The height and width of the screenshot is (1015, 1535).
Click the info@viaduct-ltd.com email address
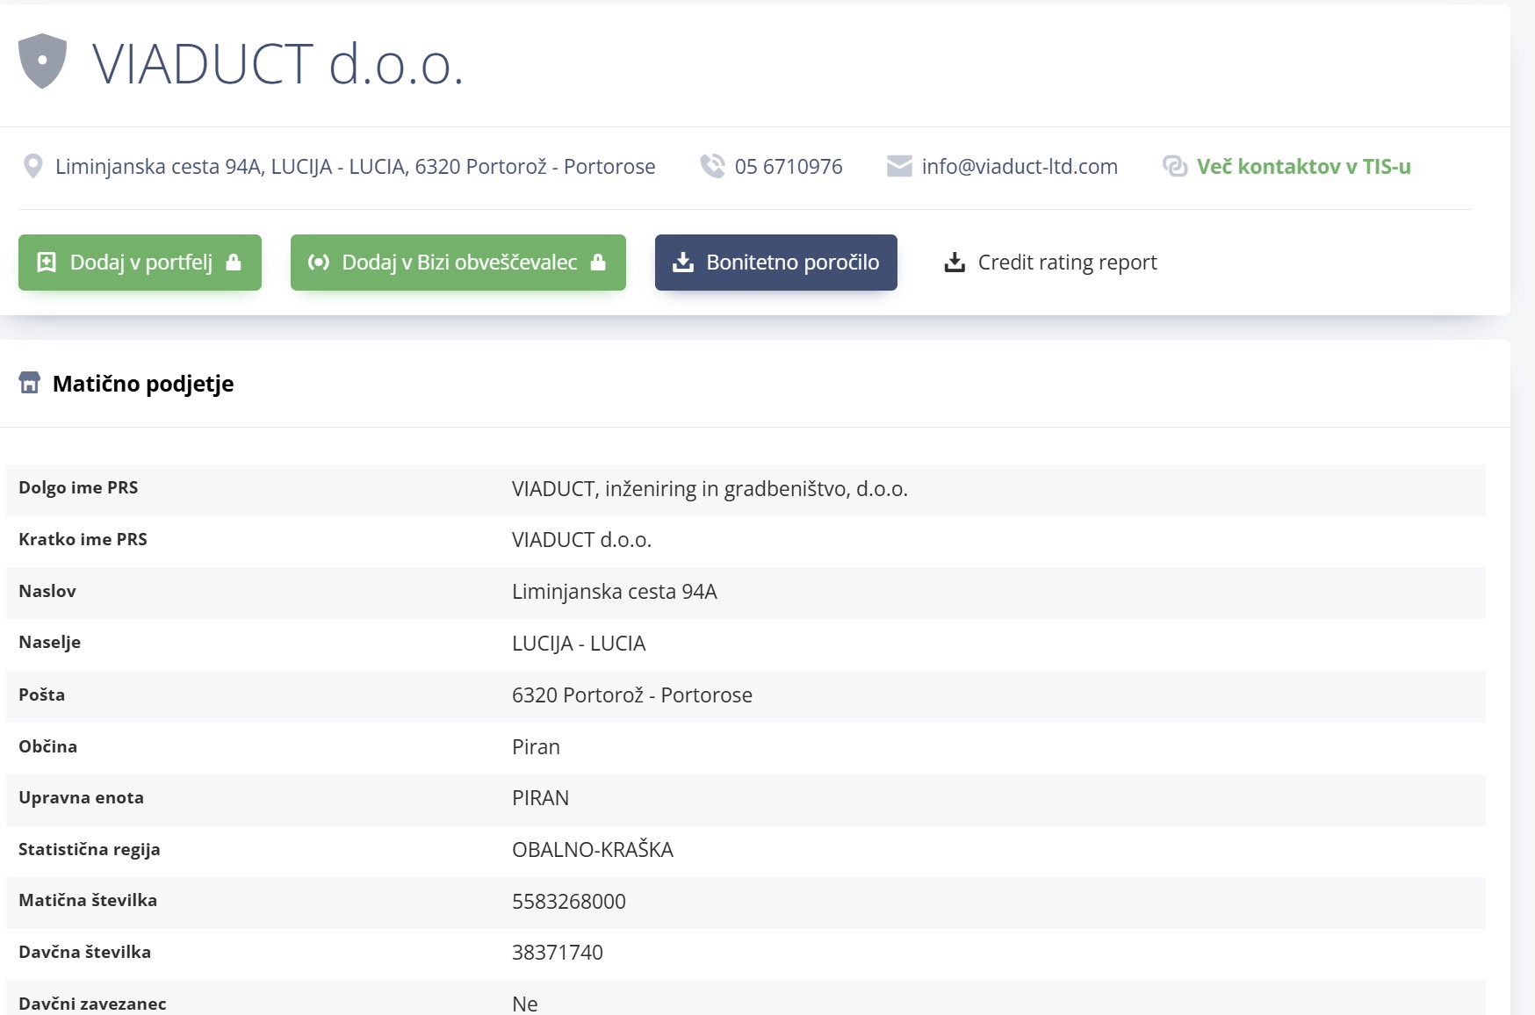(1020, 166)
